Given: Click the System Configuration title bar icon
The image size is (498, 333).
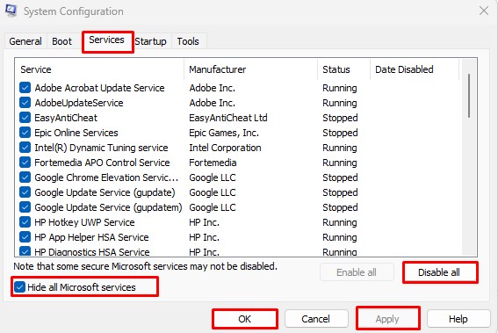Looking at the screenshot, I should [11, 11].
